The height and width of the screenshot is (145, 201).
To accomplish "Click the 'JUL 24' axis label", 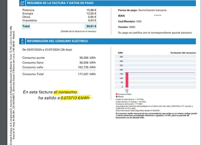I will [x=127, y=91].
